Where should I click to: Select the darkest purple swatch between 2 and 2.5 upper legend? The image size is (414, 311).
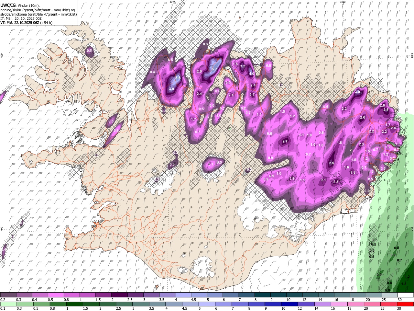pos(119,295)
